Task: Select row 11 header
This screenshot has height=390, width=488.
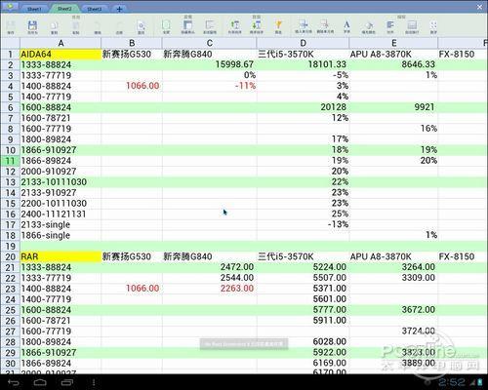Action: (x=10, y=161)
